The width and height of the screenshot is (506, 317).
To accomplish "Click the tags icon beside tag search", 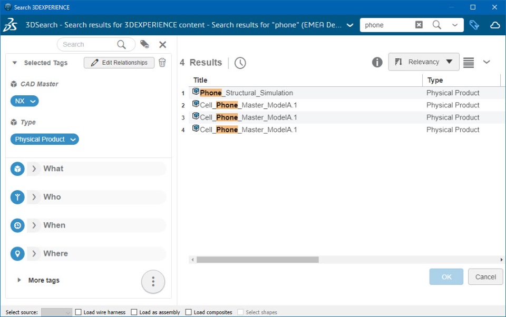I will (144, 44).
